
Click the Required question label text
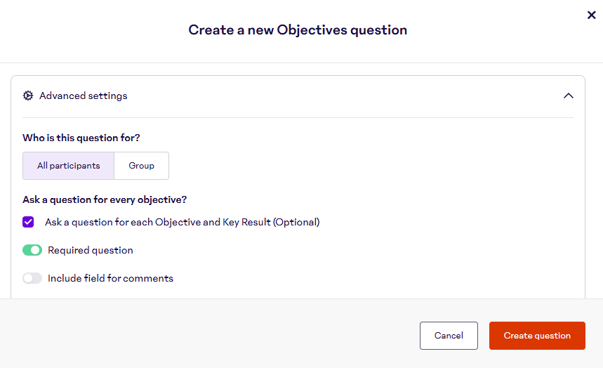tap(90, 250)
